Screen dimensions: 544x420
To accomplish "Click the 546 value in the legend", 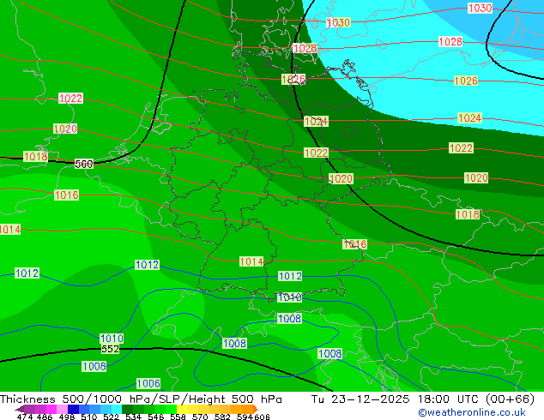I will click(x=156, y=417).
